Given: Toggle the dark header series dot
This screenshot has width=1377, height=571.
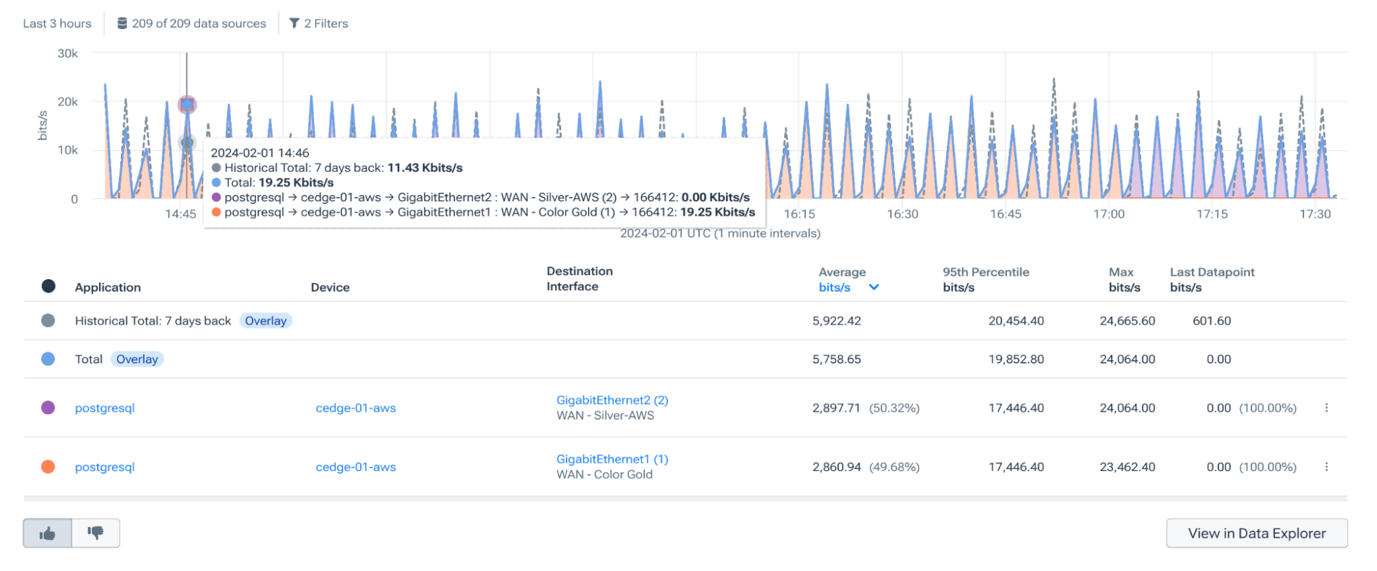Looking at the screenshot, I should 48,286.
